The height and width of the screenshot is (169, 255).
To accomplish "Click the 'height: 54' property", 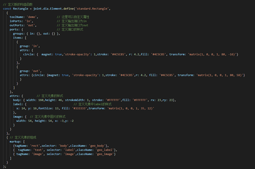I will point(43,121).
